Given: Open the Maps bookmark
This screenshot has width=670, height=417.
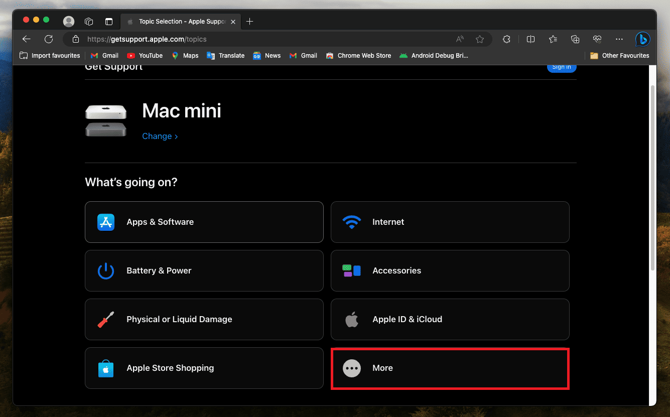Looking at the screenshot, I should 185,56.
